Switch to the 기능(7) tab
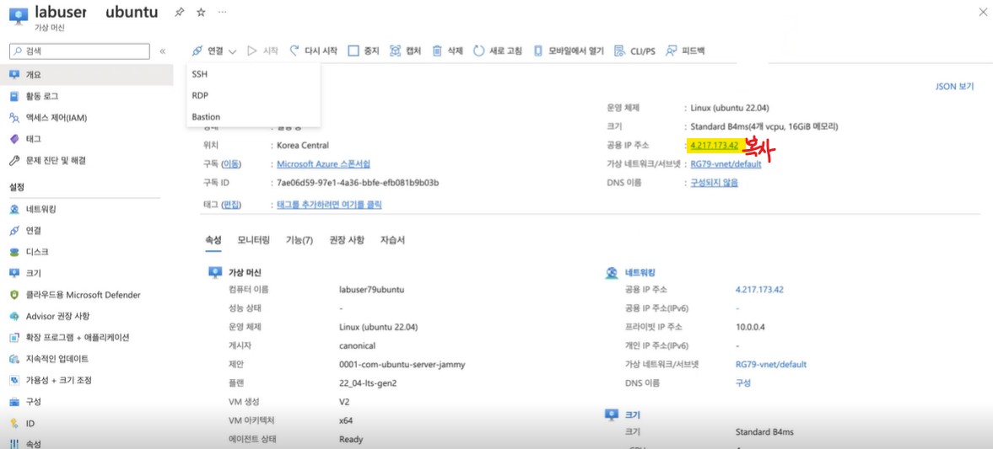This screenshot has height=449, width=993. pos(299,240)
